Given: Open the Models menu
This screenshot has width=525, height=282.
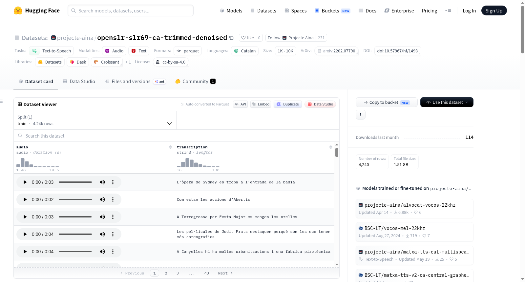Looking at the screenshot, I should pos(231,10).
